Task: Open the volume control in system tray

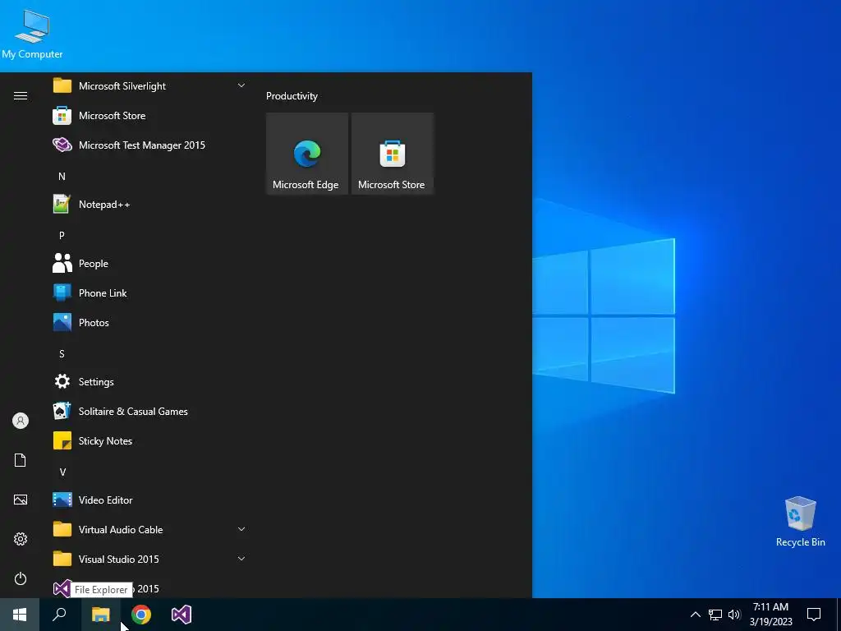Action: click(x=734, y=615)
